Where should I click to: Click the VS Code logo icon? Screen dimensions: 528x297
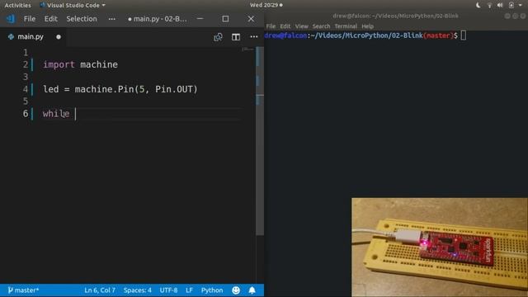pos(11,19)
